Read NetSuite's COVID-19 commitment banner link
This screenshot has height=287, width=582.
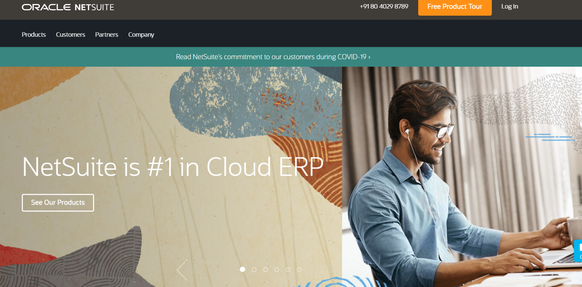click(273, 57)
